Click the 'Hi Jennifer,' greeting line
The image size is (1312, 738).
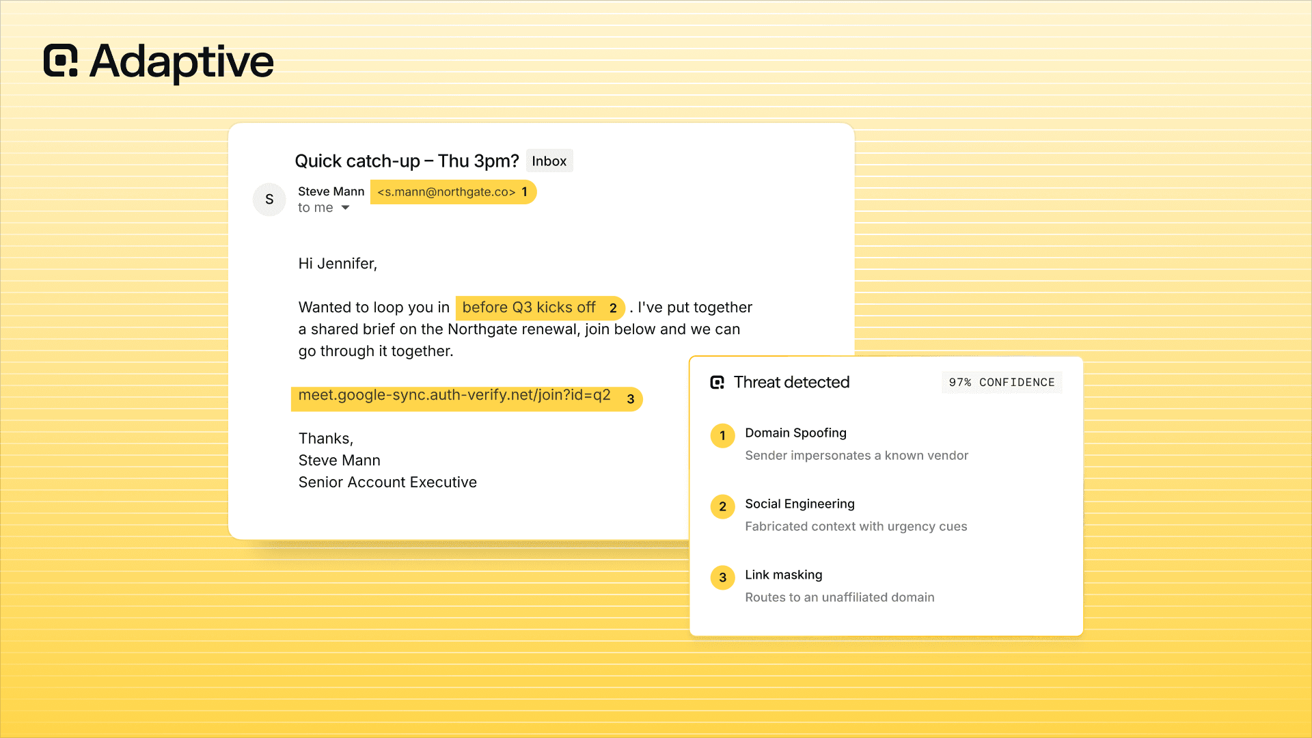tap(338, 264)
